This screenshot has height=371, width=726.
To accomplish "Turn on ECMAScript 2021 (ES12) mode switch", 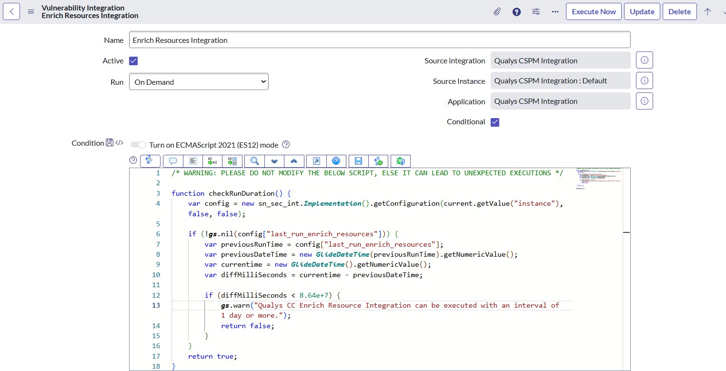I will [138, 145].
